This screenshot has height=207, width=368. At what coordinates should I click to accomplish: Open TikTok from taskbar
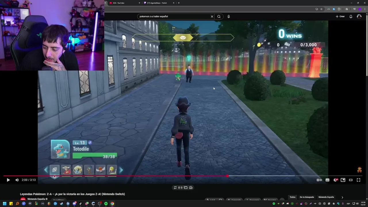coord(80,204)
